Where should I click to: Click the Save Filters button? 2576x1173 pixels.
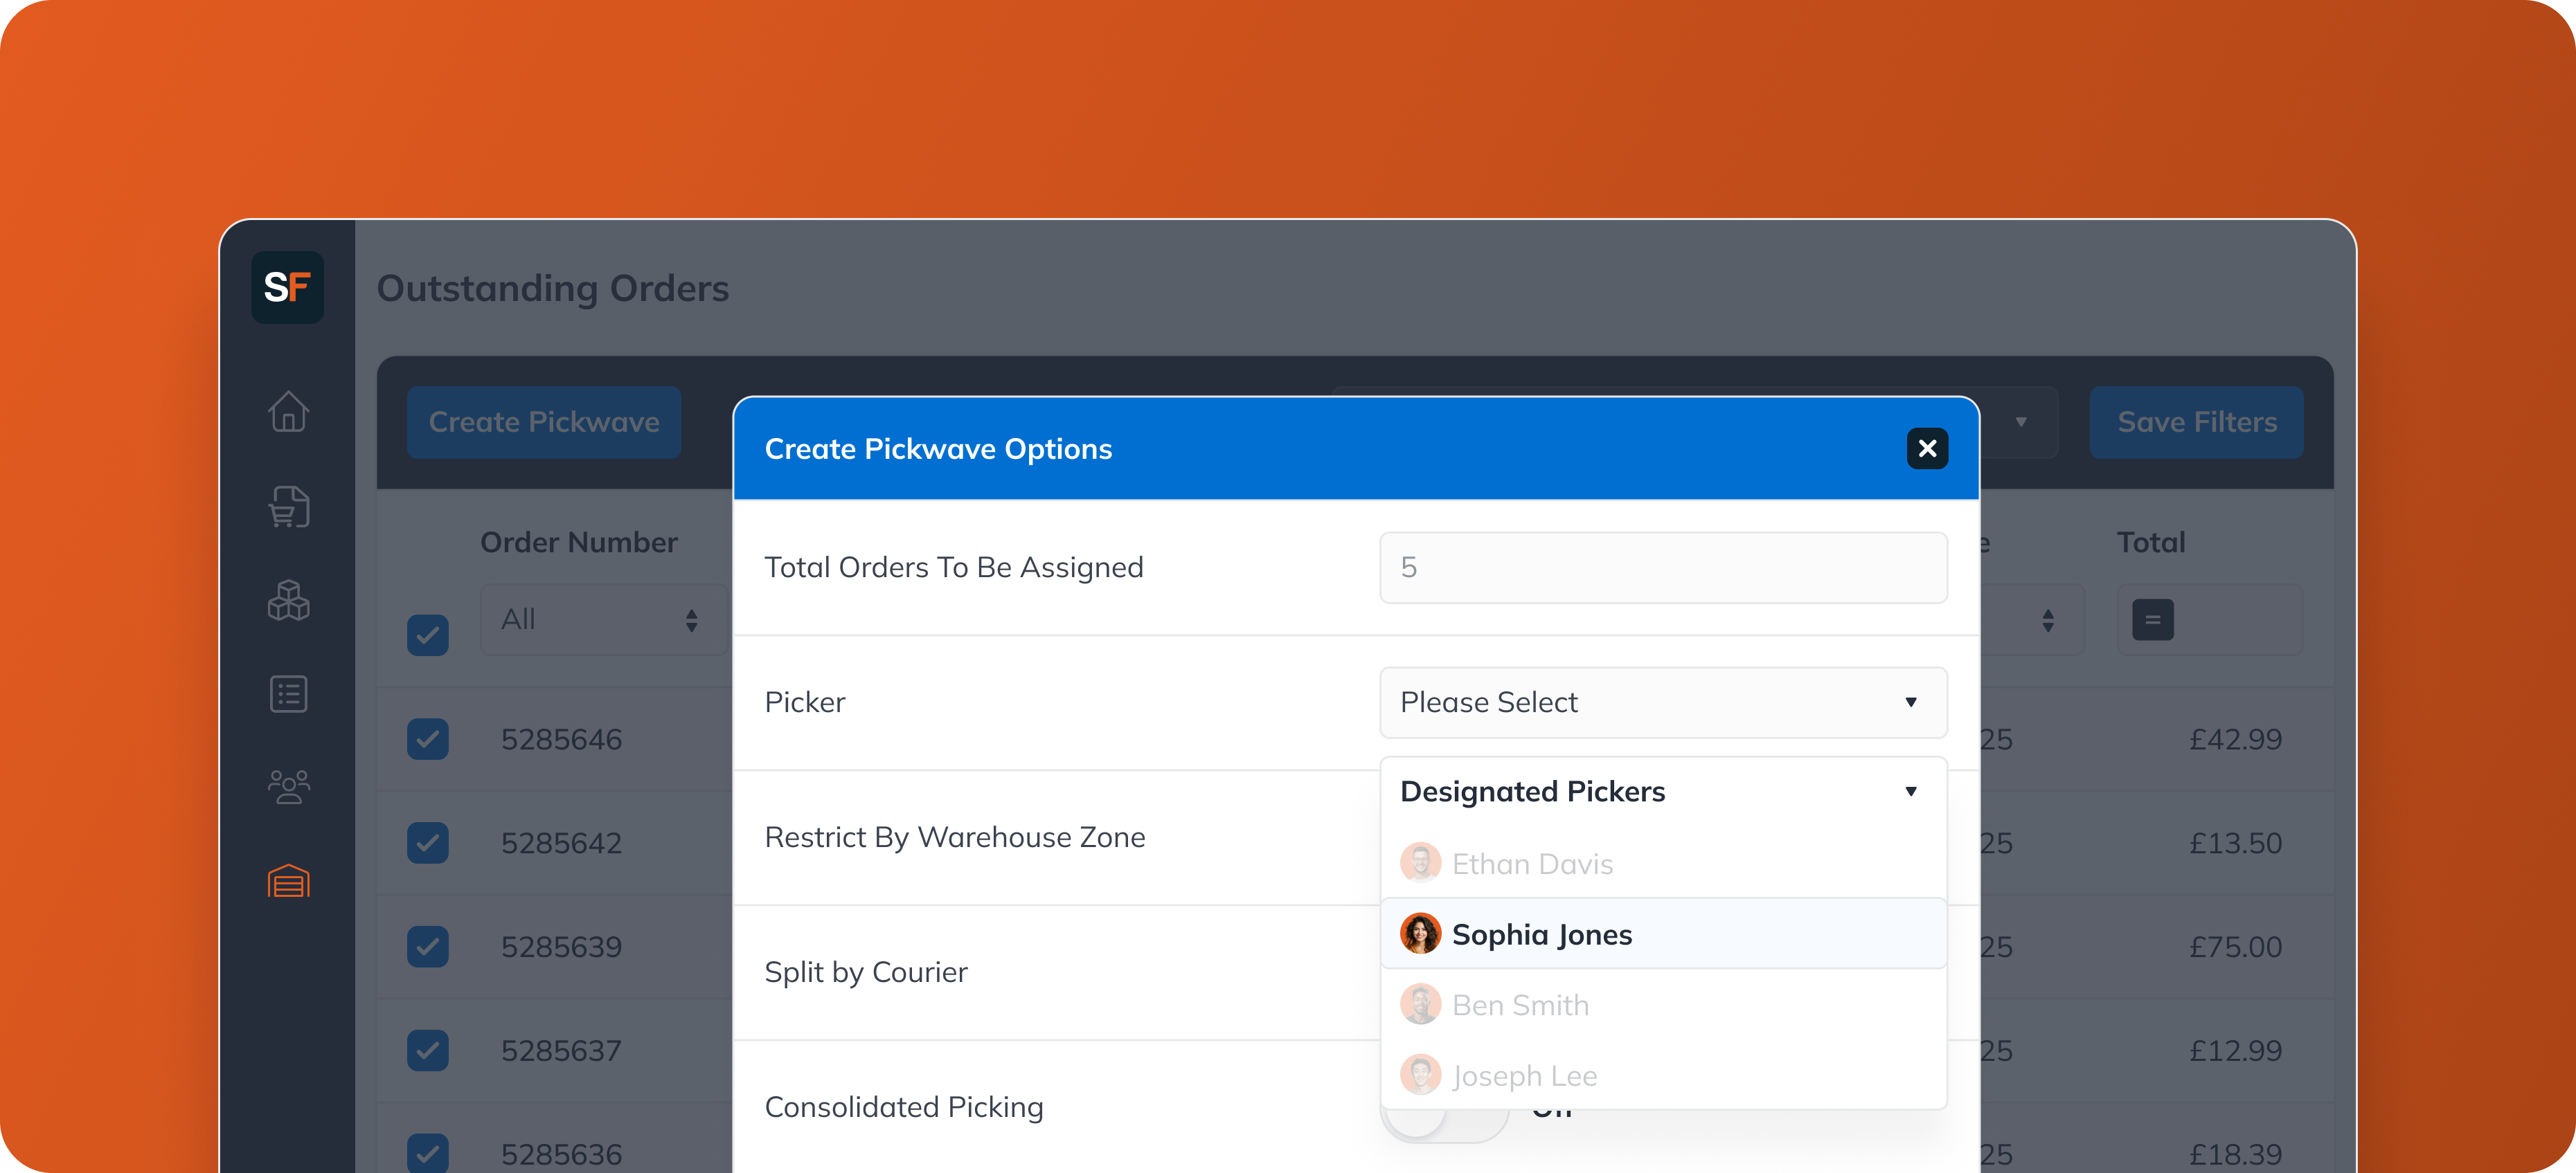[2196, 423]
